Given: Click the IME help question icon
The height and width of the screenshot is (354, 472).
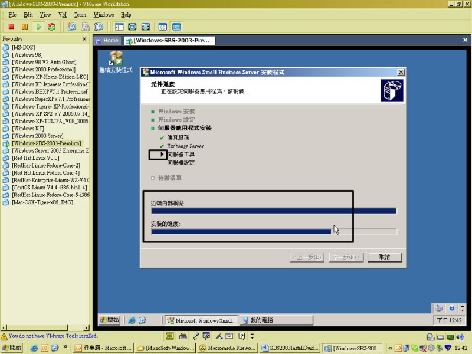Looking at the screenshot, I should coord(242,336).
